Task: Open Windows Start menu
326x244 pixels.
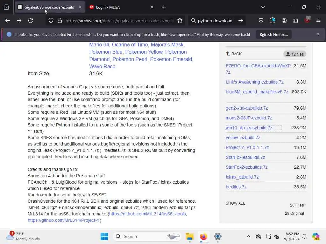Action: pyautogui.click(x=104, y=236)
